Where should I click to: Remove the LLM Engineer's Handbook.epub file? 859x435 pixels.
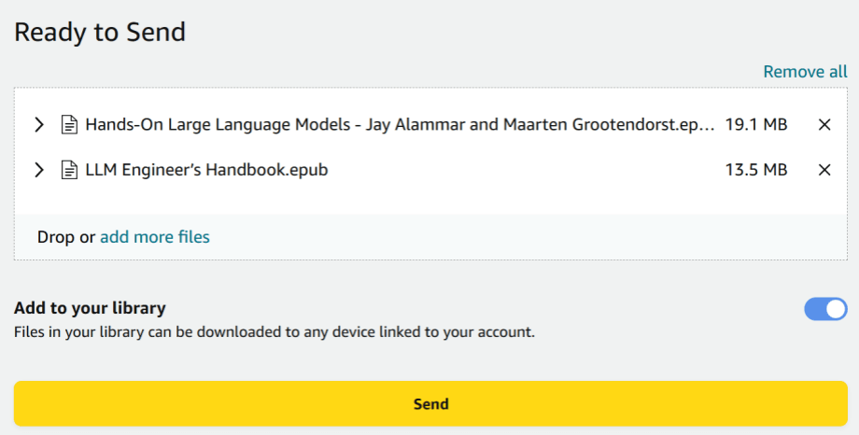click(x=824, y=170)
